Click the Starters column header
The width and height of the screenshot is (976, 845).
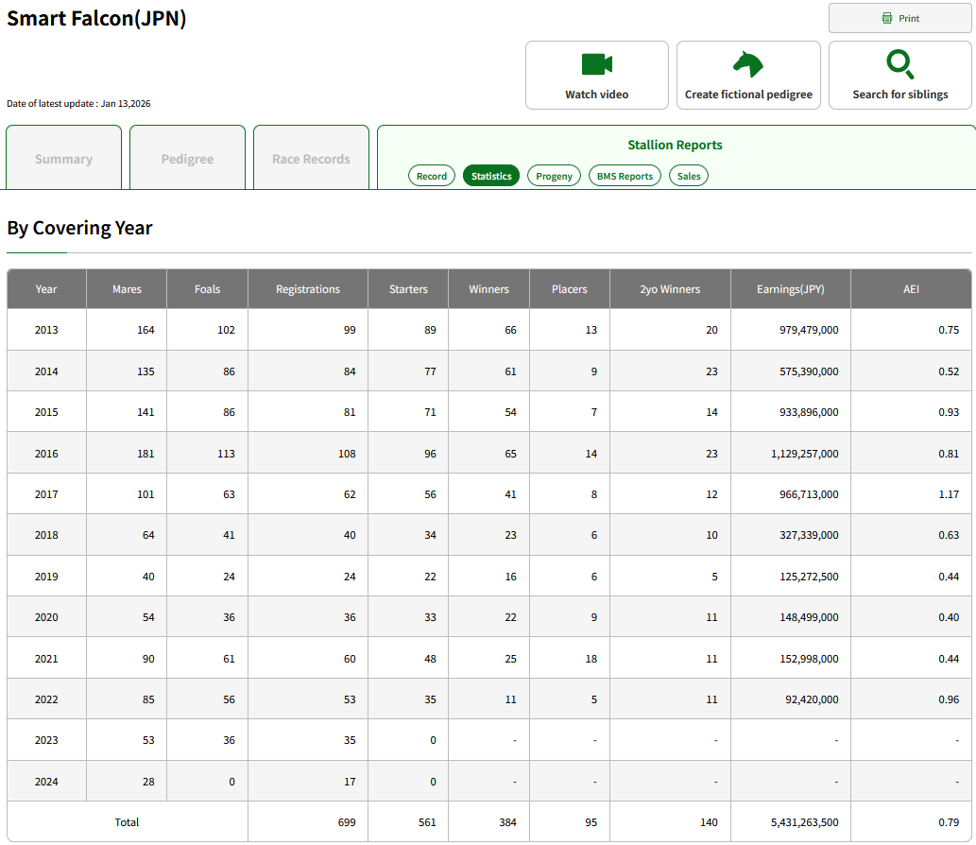point(408,289)
